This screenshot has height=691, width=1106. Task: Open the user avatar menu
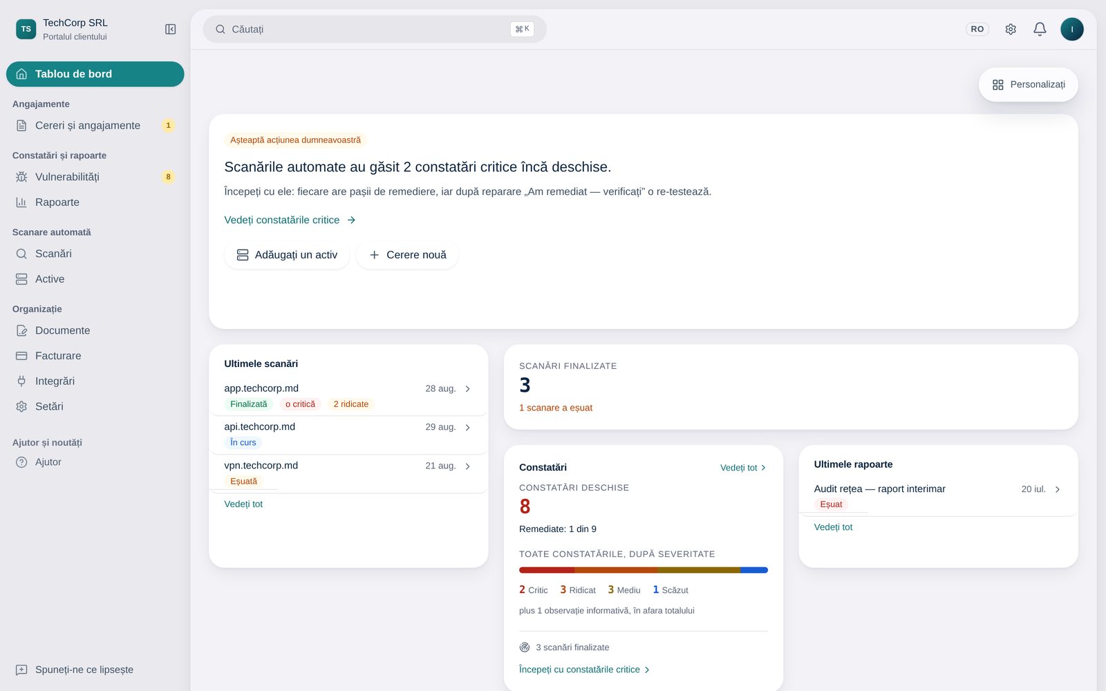click(1072, 29)
